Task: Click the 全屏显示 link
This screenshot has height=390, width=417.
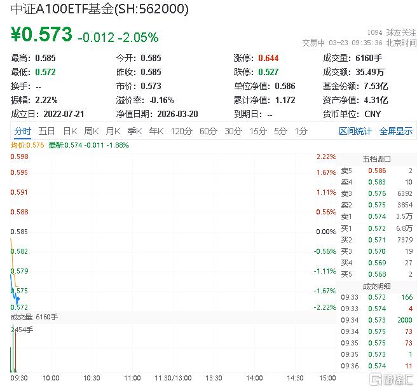Action: [396, 131]
